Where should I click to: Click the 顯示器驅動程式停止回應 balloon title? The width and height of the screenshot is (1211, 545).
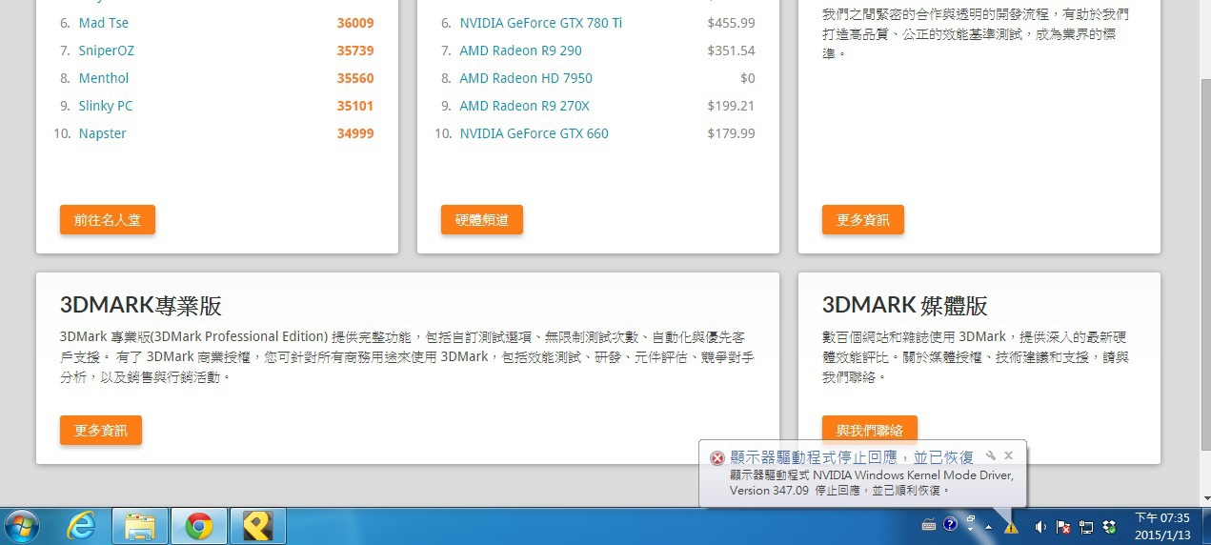pyautogui.click(x=852, y=457)
